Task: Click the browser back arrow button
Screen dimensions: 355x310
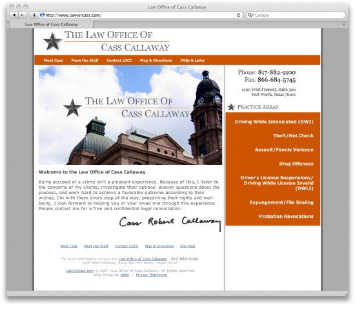Action: (14, 15)
